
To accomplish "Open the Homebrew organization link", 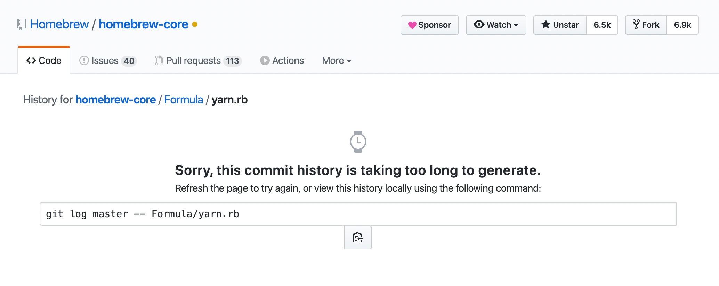I will [x=59, y=24].
